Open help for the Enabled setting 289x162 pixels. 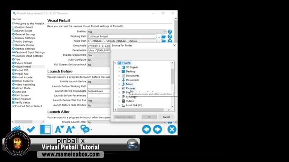click(x=170, y=32)
